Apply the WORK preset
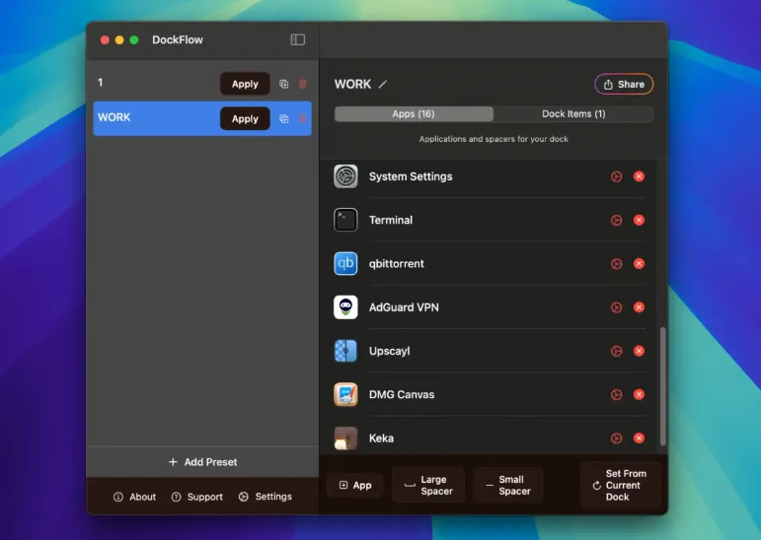Image resolution: width=761 pixels, height=540 pixels. (x=245, y=119)
